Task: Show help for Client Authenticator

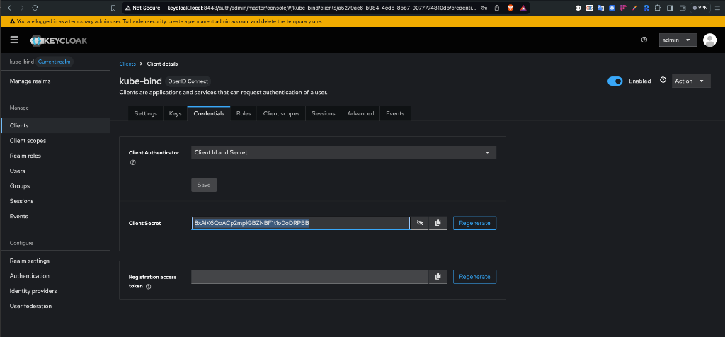Action: pyautogui.click(x=132, y=163)
